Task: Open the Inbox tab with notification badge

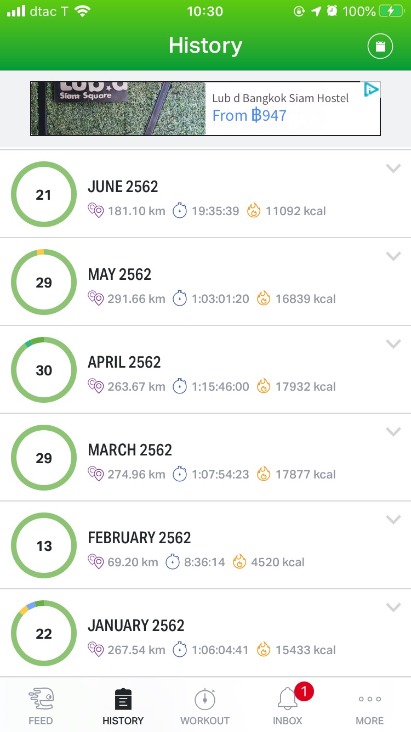Action: [x=288, y=706]
